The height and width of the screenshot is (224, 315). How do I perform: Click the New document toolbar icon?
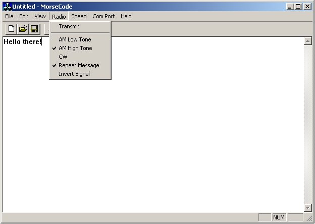11,29
